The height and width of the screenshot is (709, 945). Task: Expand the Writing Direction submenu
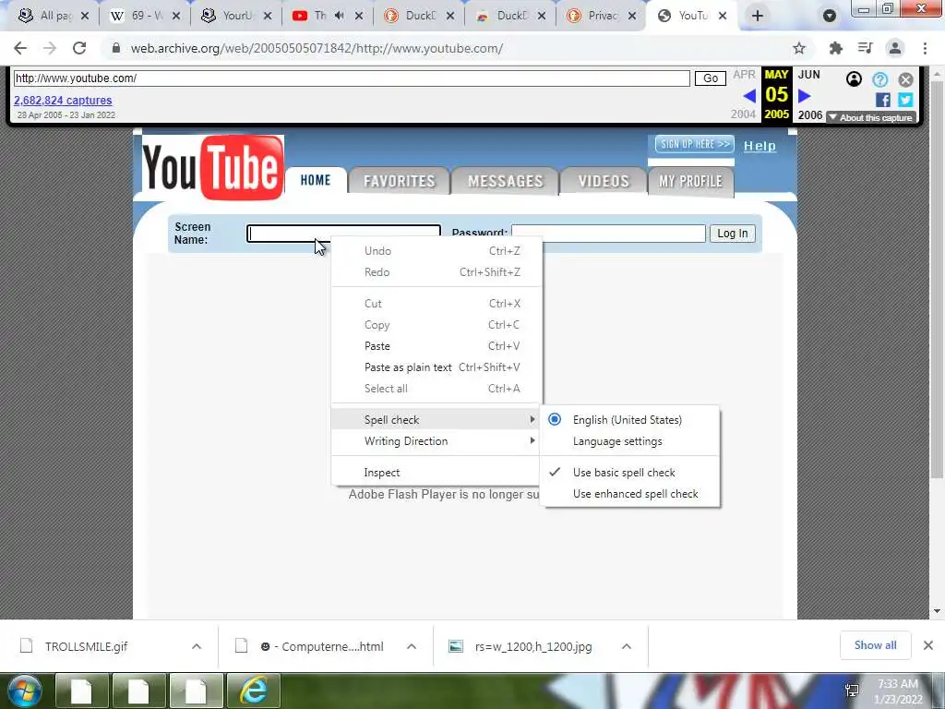[x=437, y=441]
